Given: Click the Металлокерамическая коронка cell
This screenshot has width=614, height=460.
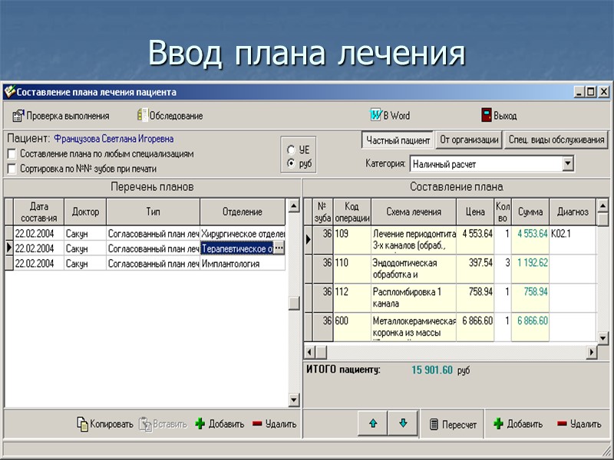Looking at the screenshot, I should point(414,327).
